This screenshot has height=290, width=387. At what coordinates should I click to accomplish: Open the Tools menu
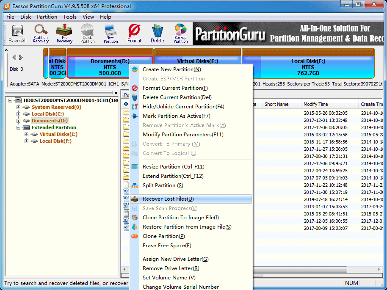click(70, 17)
